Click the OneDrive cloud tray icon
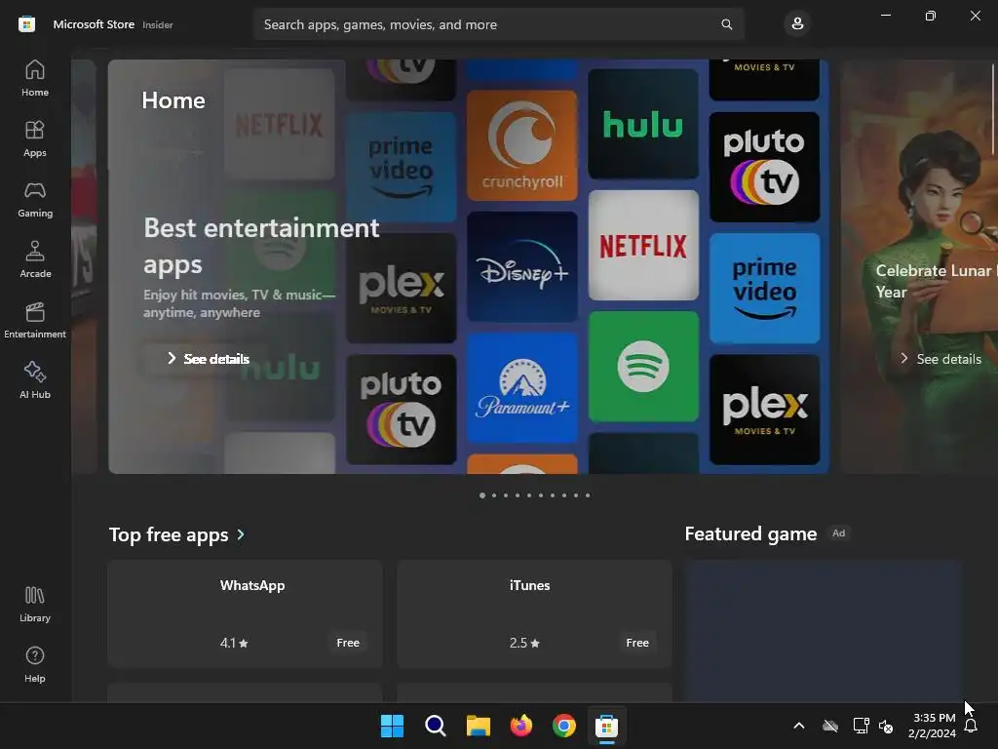 (830, 726)
